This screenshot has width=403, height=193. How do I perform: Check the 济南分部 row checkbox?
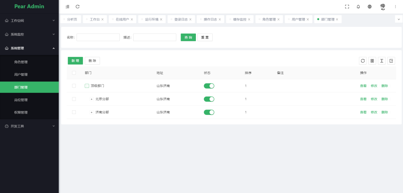coord(74,112)
